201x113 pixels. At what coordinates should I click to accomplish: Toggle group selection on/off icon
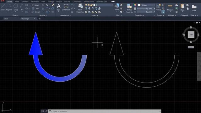[163, 12]
